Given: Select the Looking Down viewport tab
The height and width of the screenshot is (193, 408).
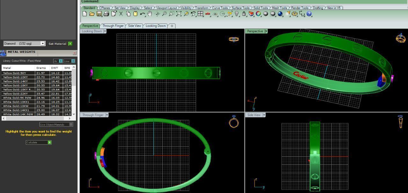Looking at the screenshot, I should click(156, 26).
